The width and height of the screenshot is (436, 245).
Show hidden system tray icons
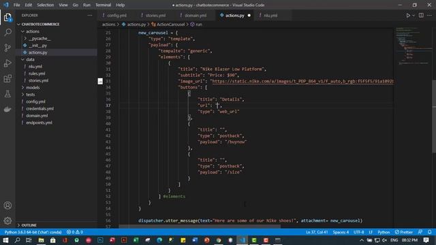click(362, 240)
